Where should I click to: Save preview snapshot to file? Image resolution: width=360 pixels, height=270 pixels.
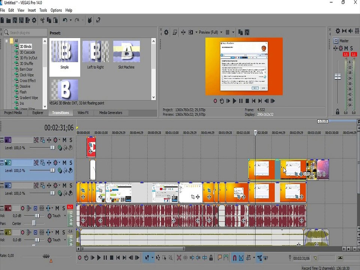247,32
